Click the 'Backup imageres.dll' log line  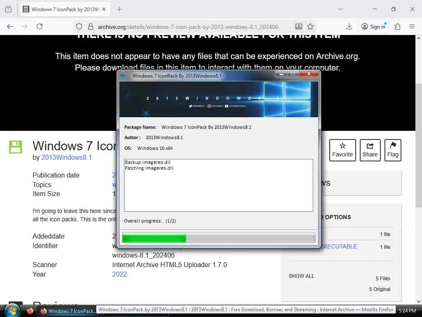coord(148,162)
